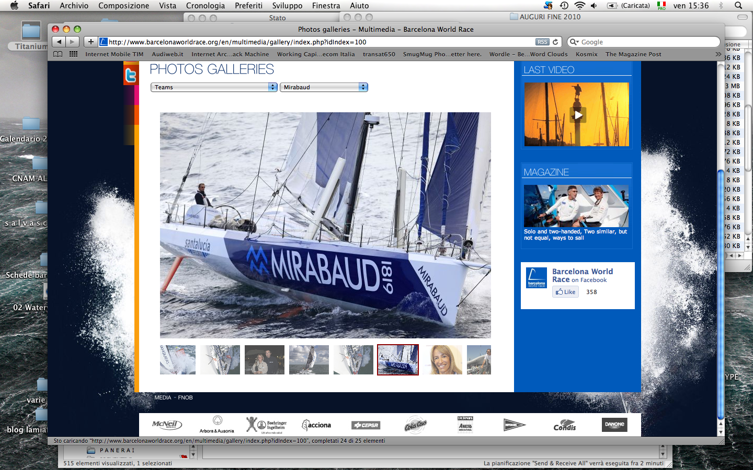Click the acciona sponsor logo
Viewport: 753px width, 470px height.
[x=316, y=425]
